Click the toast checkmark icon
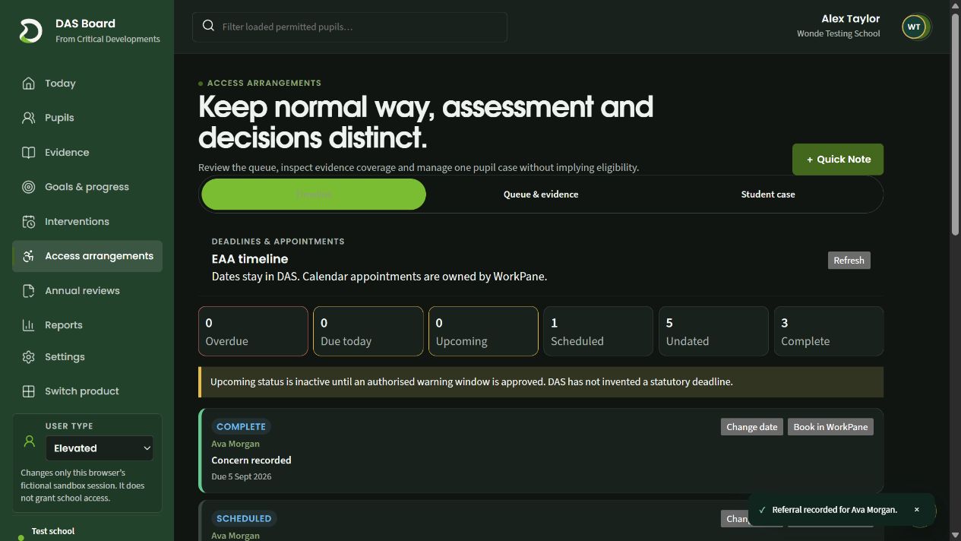Image resolution: width=961 pixels, height=541 pixels. [762, 510]
